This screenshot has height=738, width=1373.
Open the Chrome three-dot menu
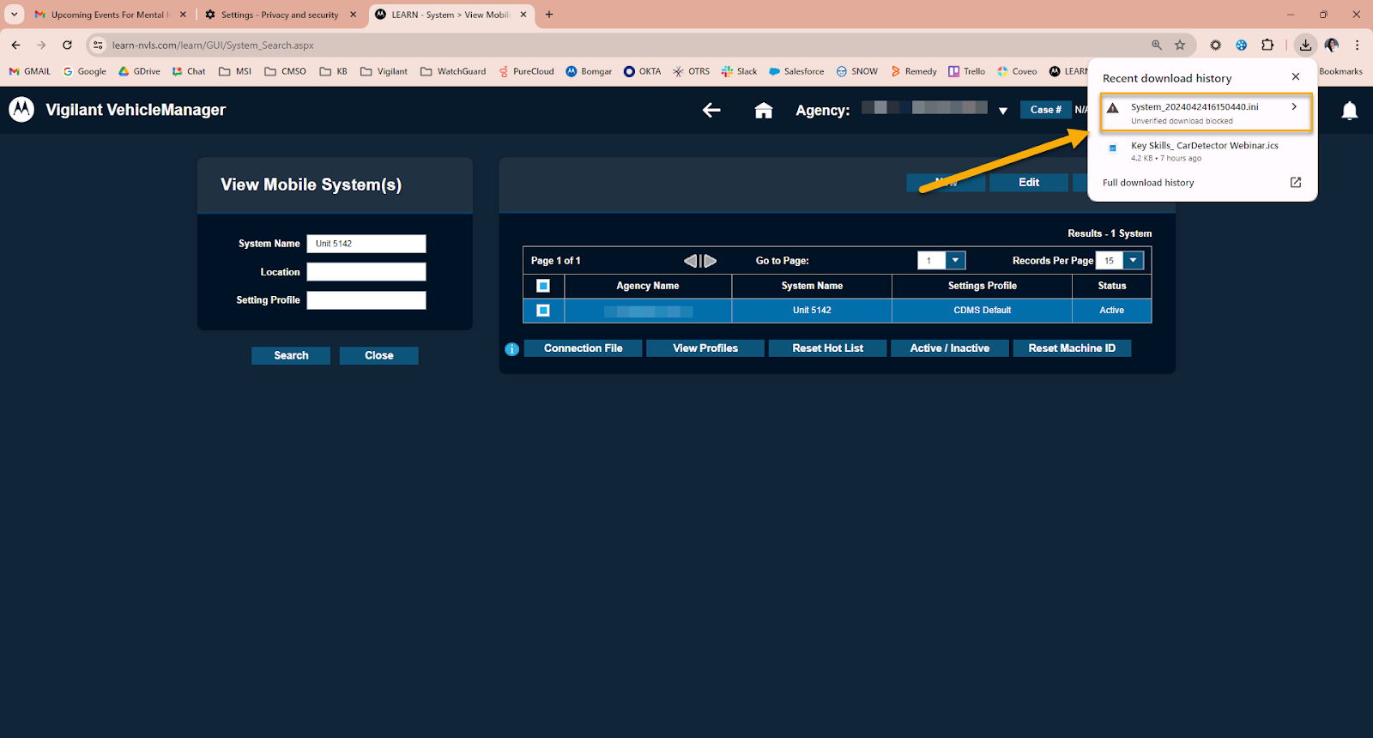tap(1357, 45)
